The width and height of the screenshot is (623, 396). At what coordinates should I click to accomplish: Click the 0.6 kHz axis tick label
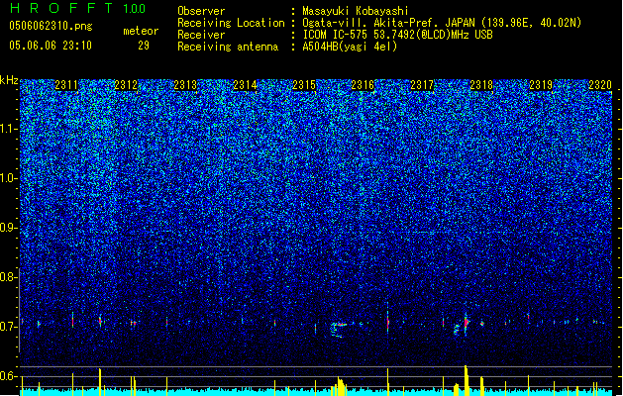coord(9,376)
